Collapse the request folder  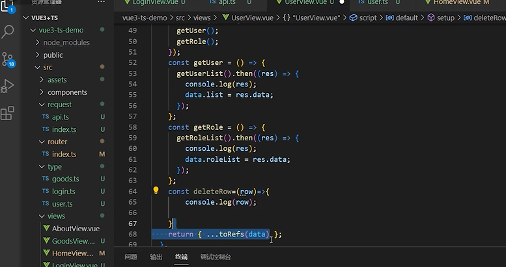42,105
